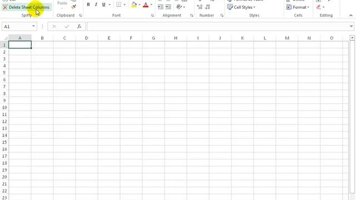Image resolution: width=356 pixels, height=200 pixels.
Task: Select column D header
Action: coord(87,38)
